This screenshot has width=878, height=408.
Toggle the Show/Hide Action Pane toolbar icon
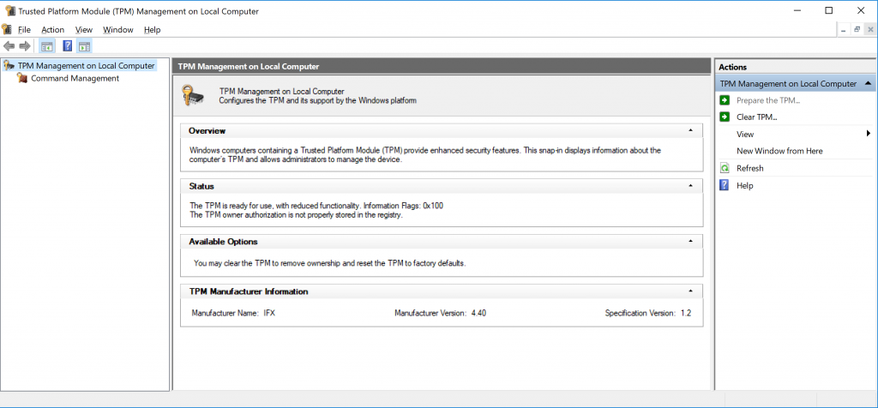pos(84,46)
